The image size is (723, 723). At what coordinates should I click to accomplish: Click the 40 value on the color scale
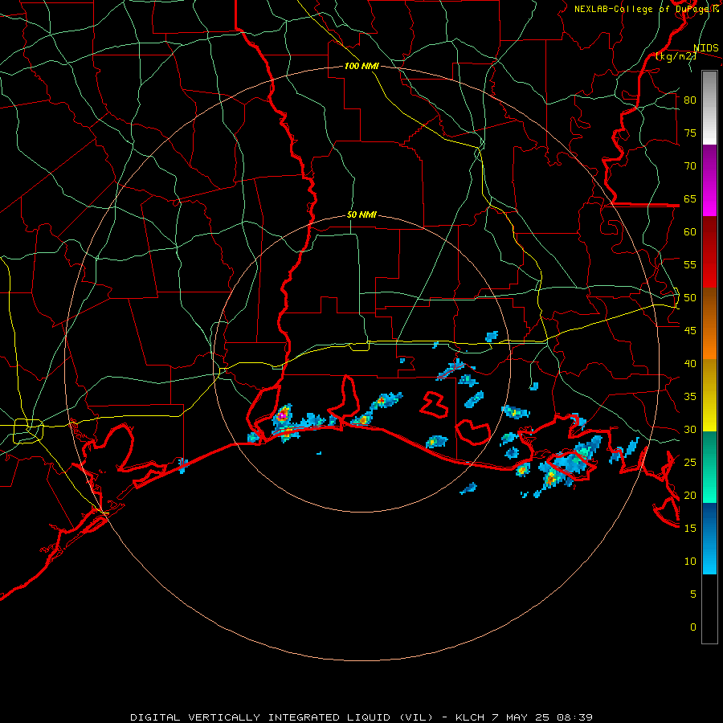[x=690, y=364]
